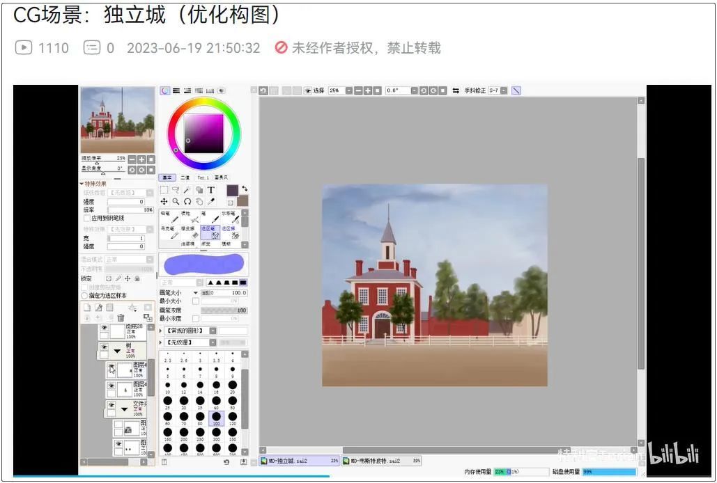The width and height of the screenshot is (717, 483).
Task: Swap foreground and background colors
Action: (245, 189)
